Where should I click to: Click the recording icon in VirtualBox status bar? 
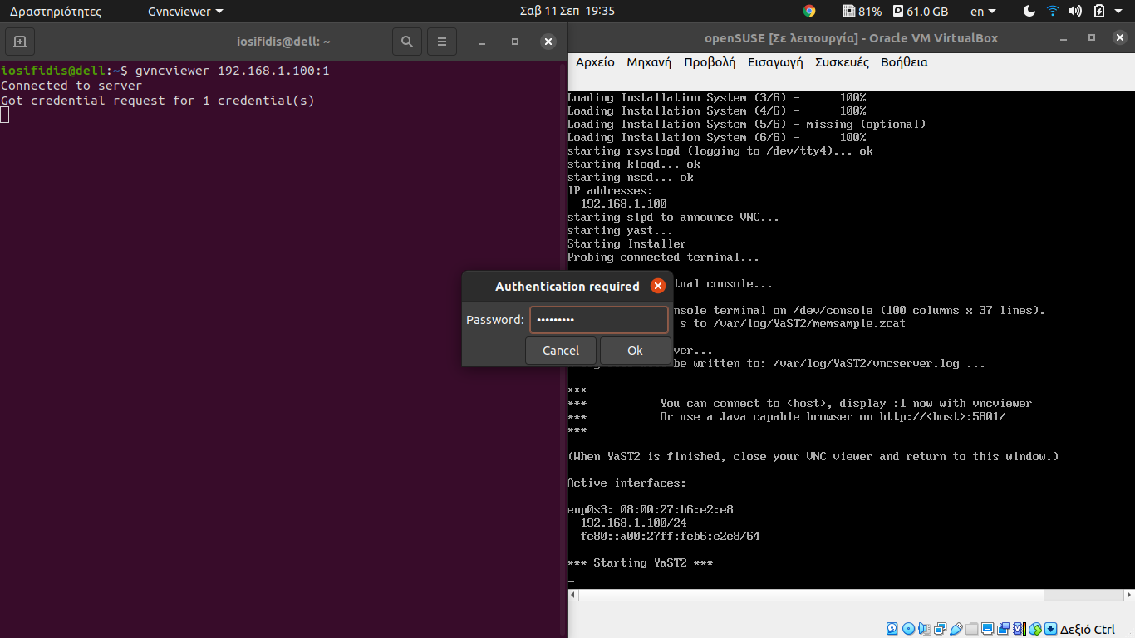pos(1003,629)
